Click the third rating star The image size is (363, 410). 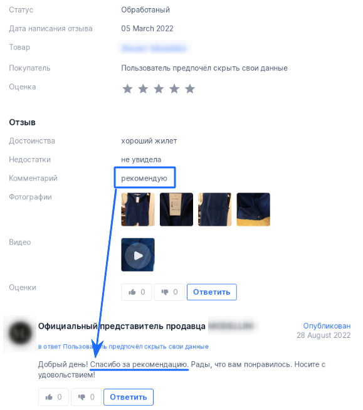tap(159, 89)
